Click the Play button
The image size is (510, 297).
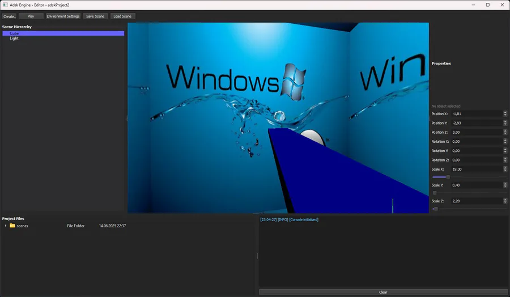click(x=31, y=16)
